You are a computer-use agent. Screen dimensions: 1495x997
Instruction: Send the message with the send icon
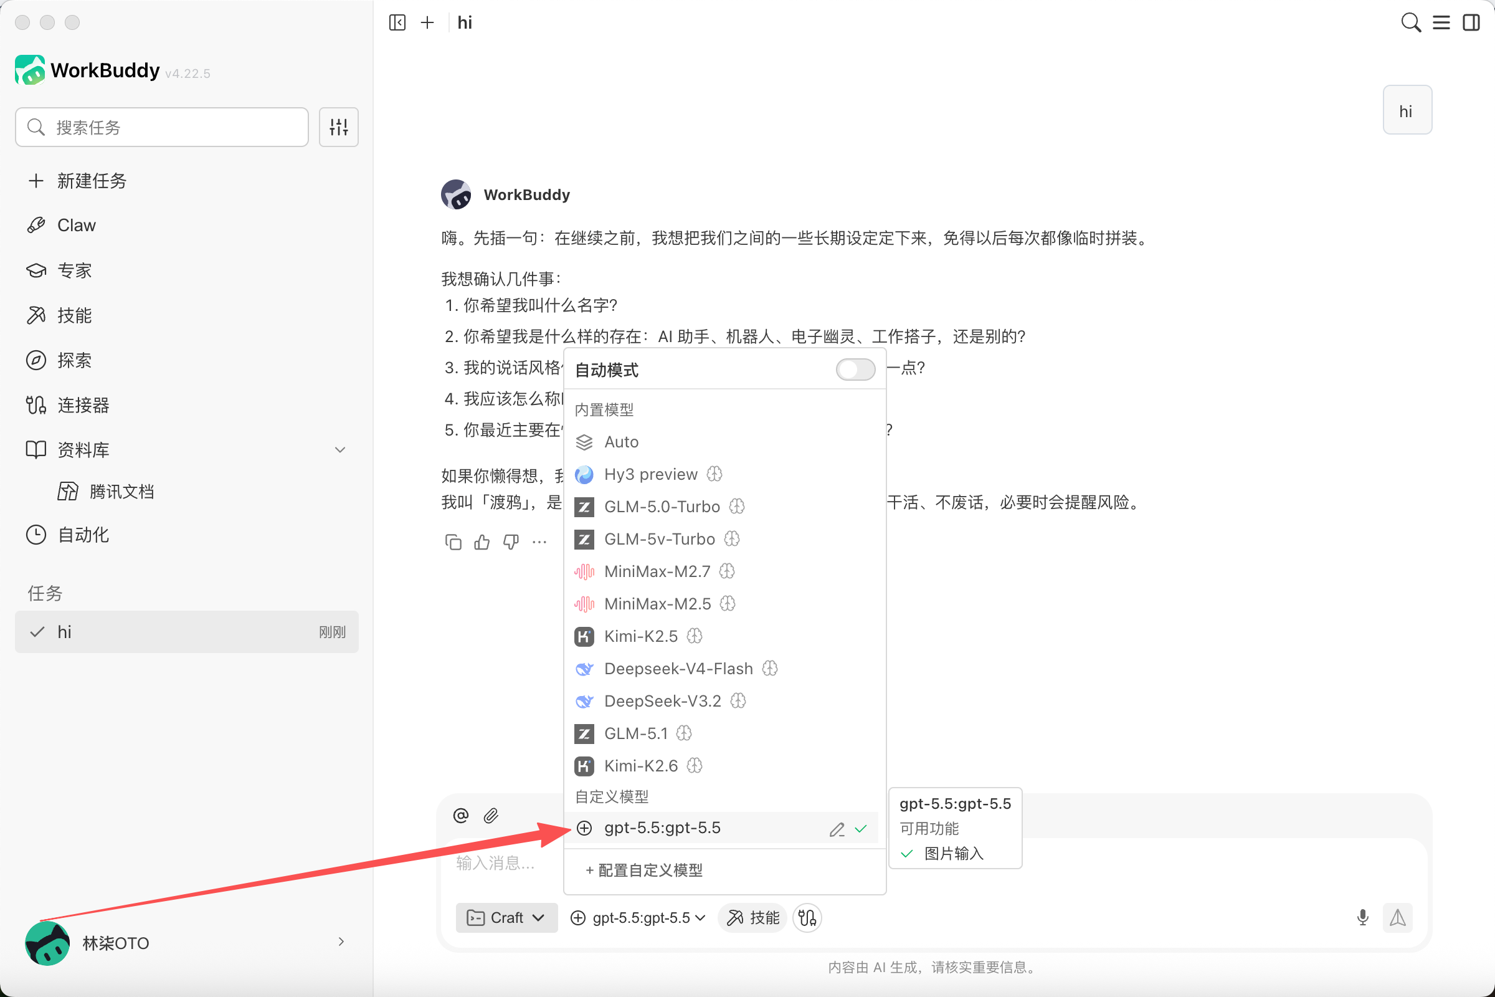(x=1398, y=917)
